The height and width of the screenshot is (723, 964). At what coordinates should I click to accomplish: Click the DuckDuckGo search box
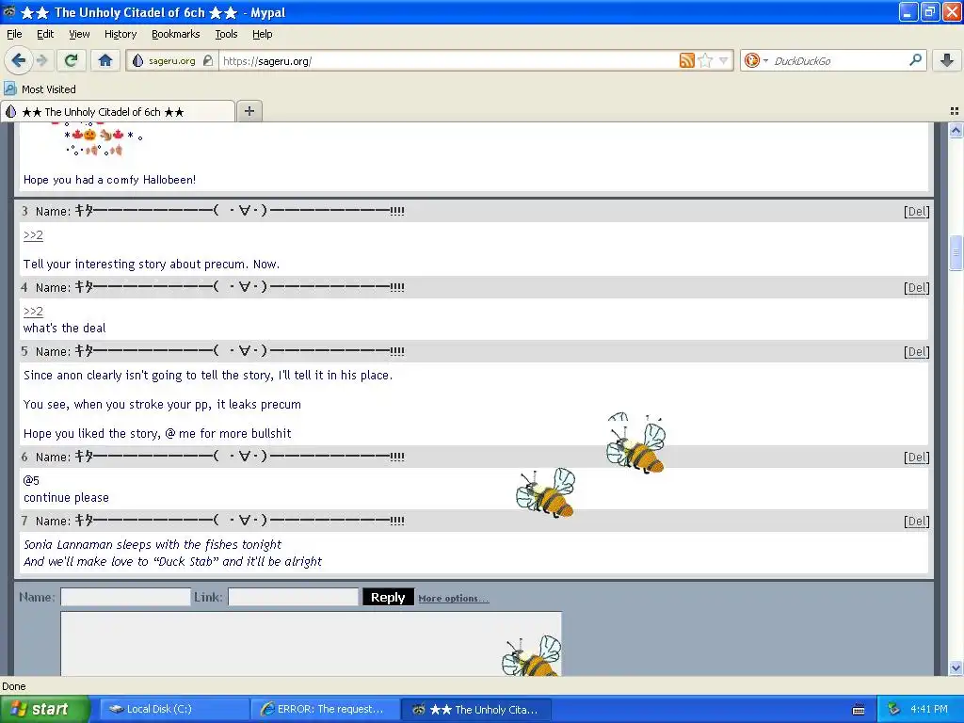click(839, 61)
